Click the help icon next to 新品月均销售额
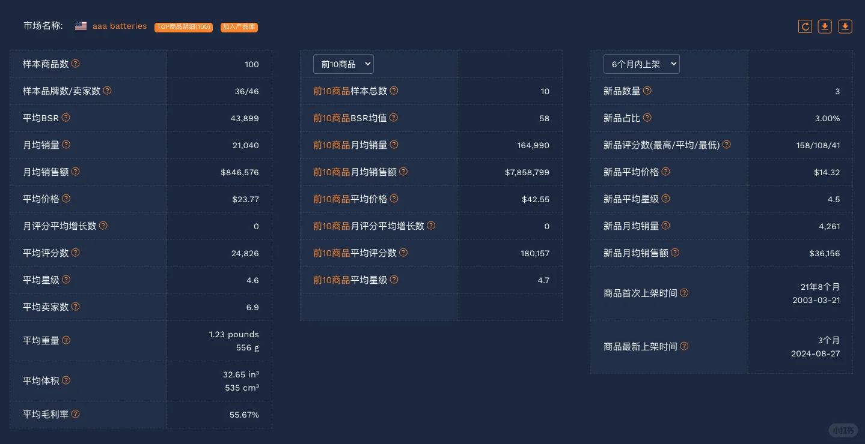This screenshot has height=444, width=865. (675, 253)
